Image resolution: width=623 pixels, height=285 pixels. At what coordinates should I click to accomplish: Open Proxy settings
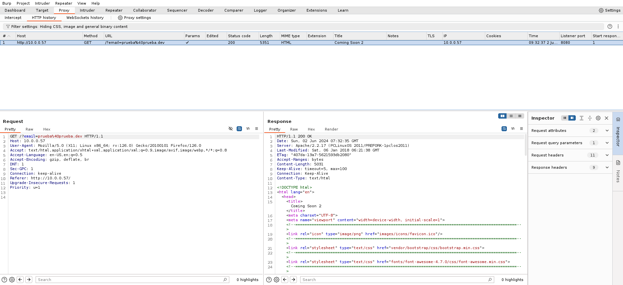point(134,18)
